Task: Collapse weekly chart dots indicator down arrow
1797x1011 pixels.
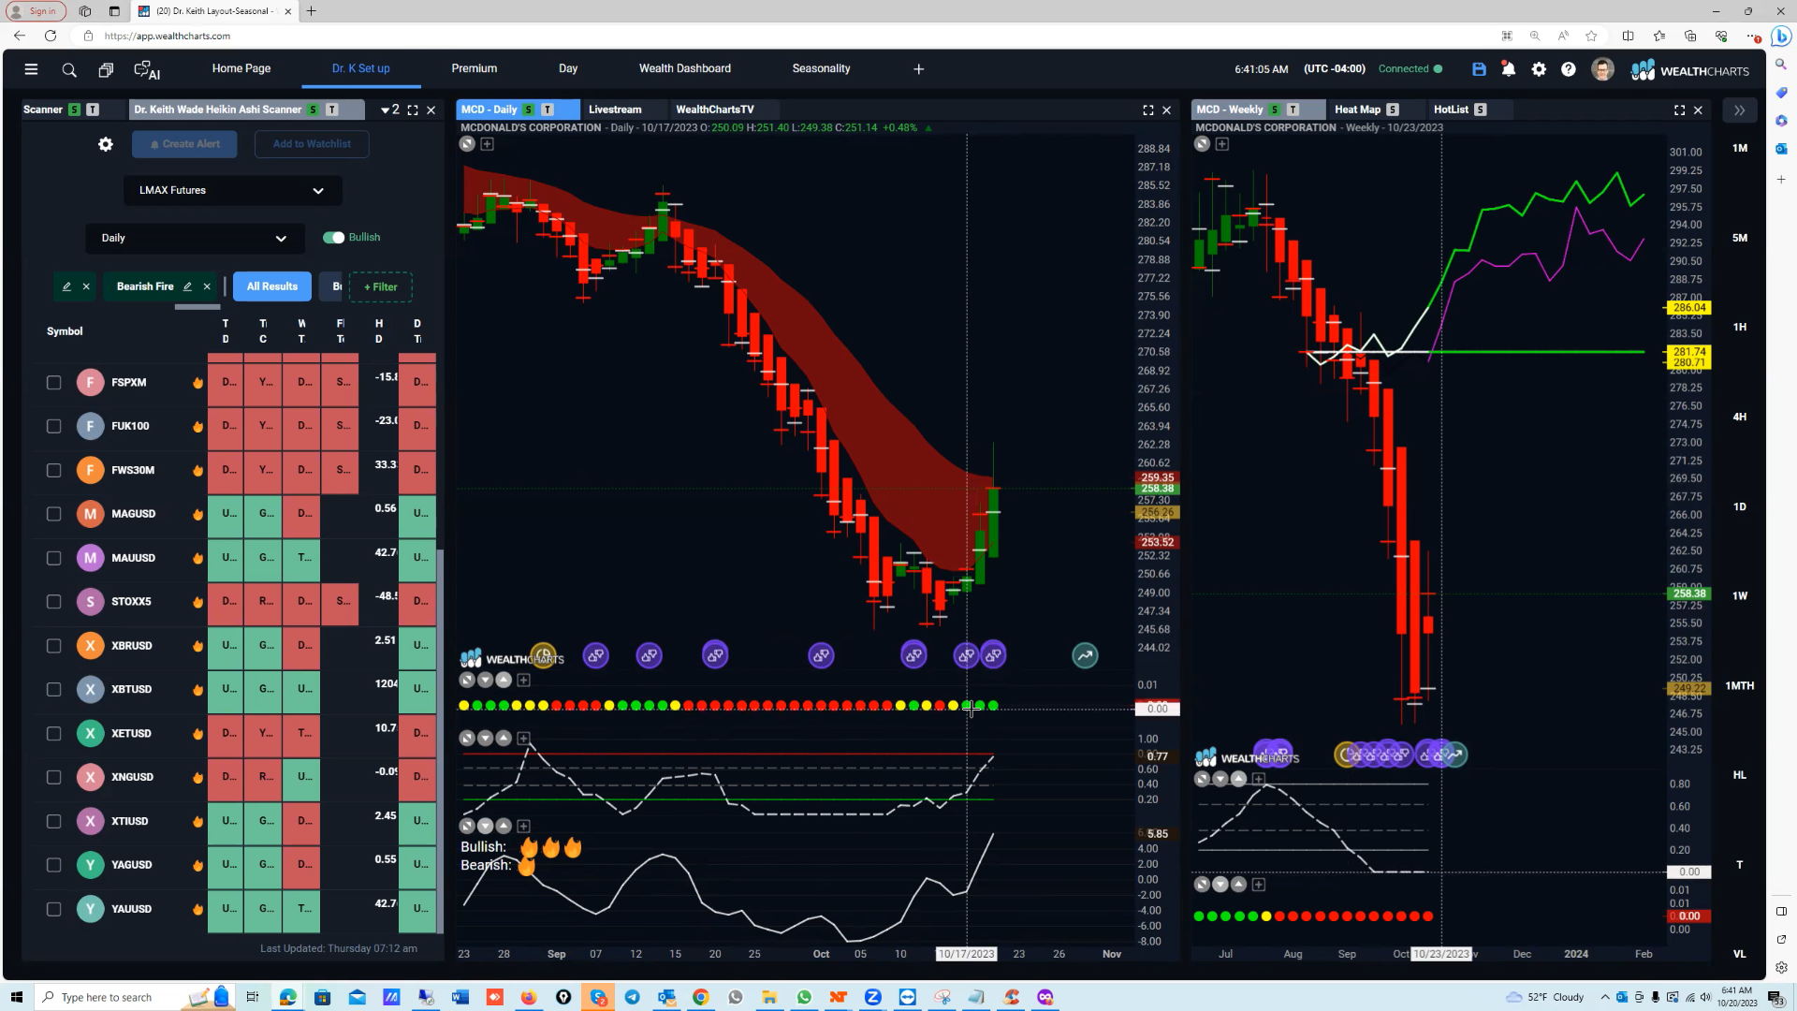Action: tap(1220, 885)
